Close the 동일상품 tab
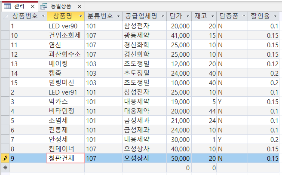282x175 pixels. coord(80,6)
